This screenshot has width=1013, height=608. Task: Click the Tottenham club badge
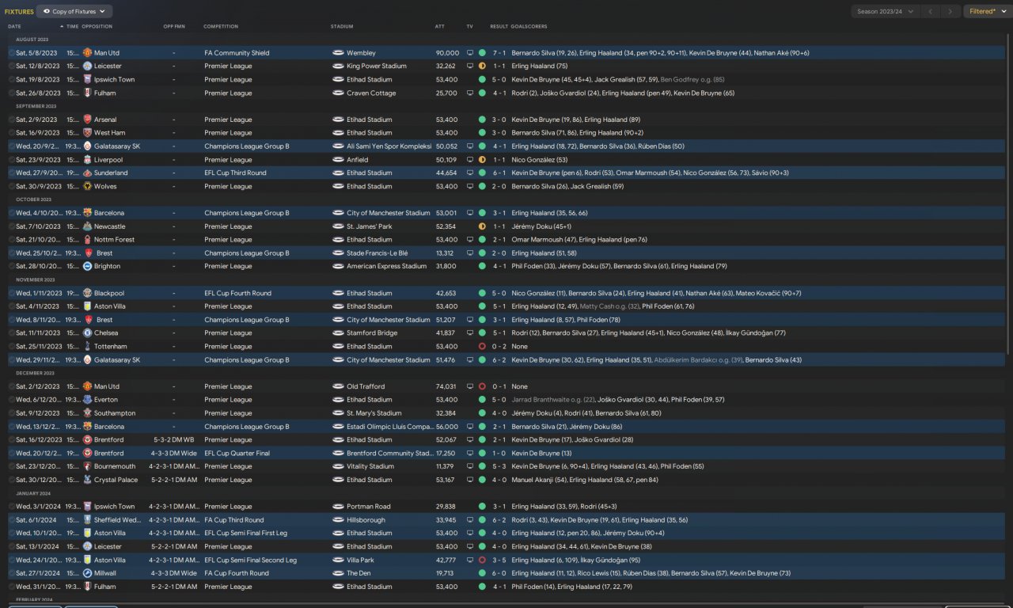tap(87, 346)
